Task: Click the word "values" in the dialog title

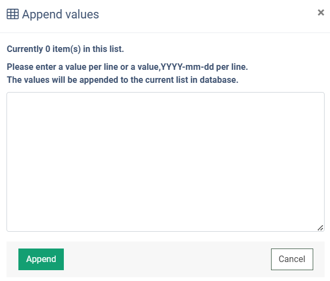Action: [x=82, y=14]
